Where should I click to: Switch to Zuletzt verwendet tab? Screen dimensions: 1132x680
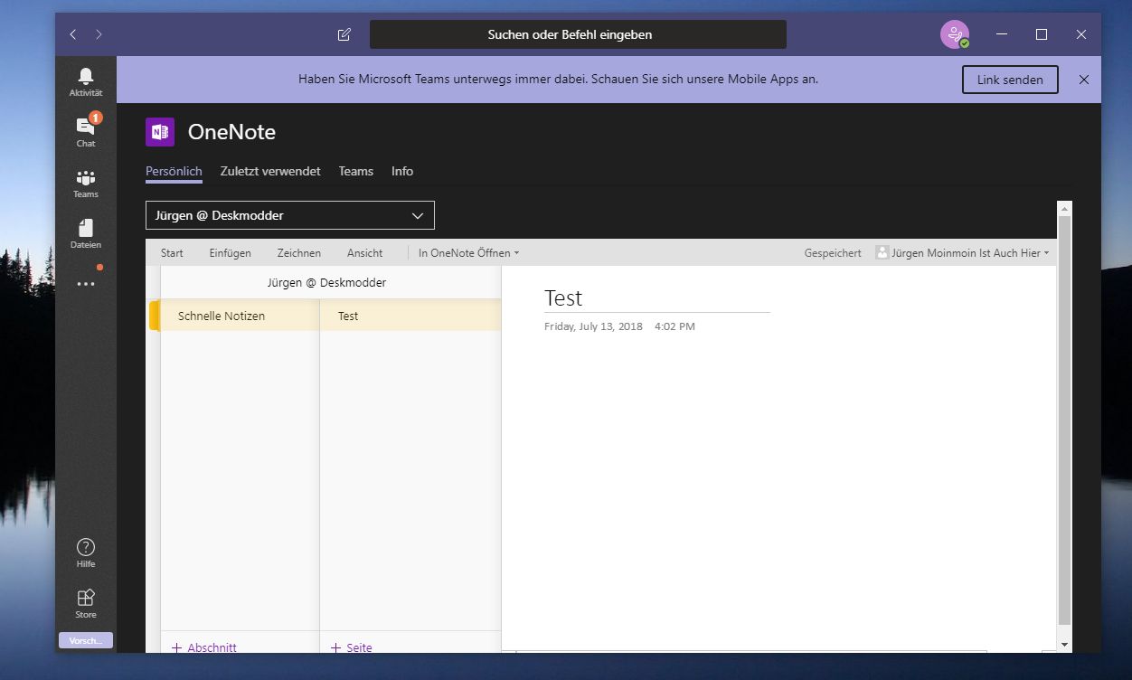tap(270, 171)
